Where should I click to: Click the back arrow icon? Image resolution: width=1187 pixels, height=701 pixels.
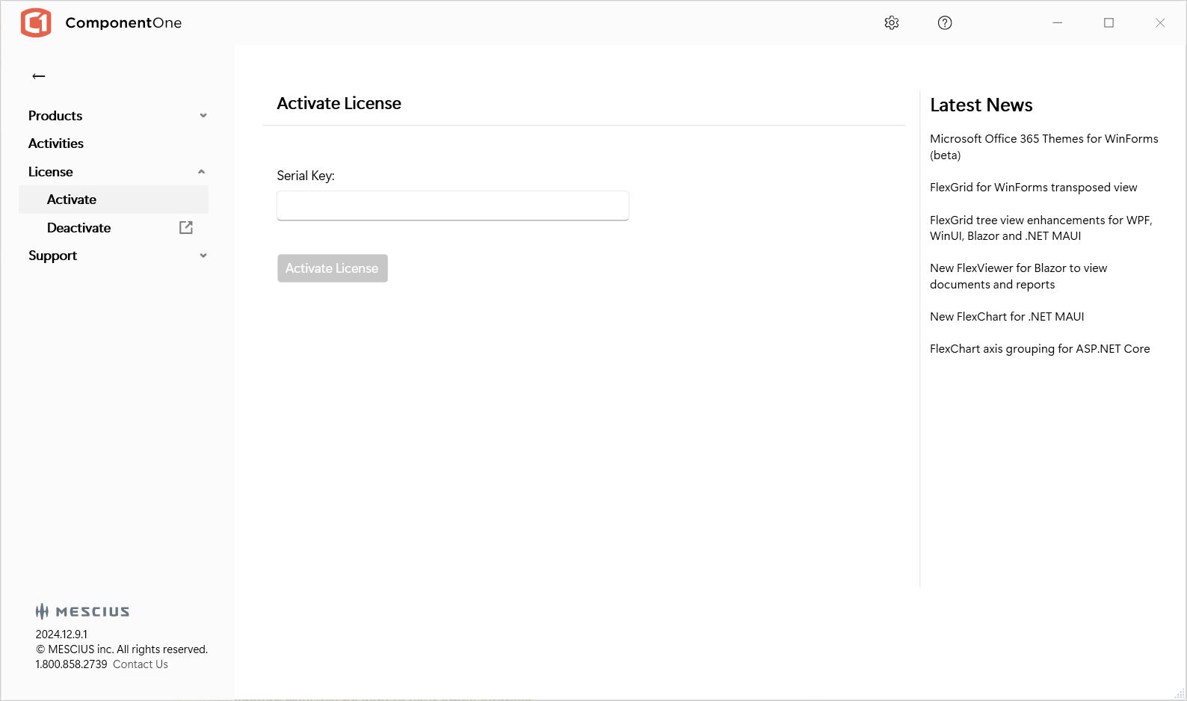(39, 76)
